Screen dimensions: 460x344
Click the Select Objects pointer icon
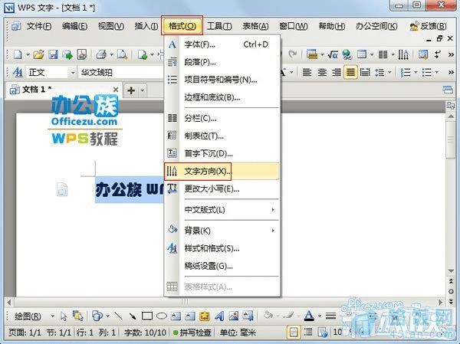click(64, 316)
